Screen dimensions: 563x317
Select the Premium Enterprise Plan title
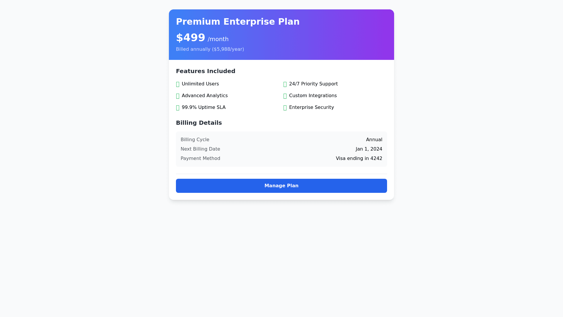pos(238,22)
